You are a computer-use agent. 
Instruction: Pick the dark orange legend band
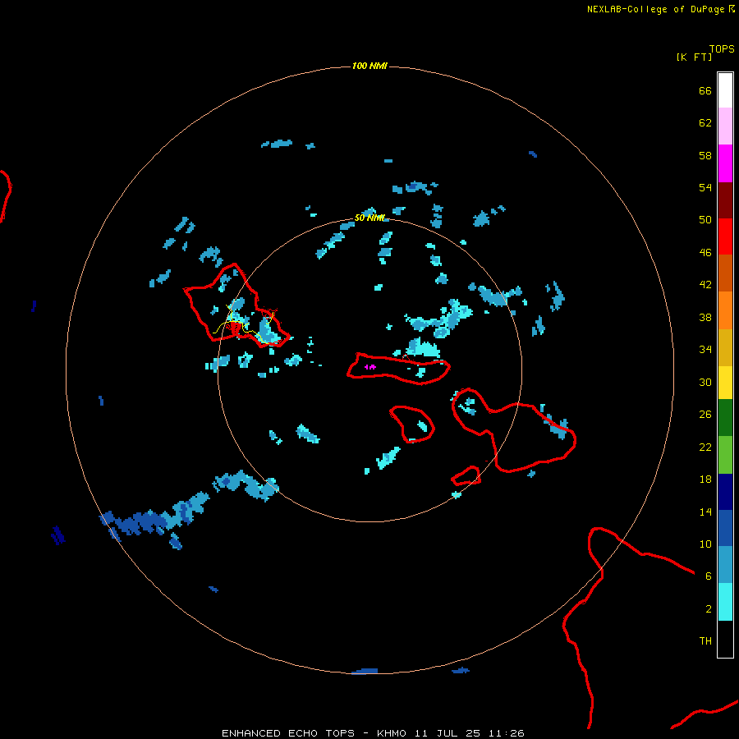pos(725,273)
